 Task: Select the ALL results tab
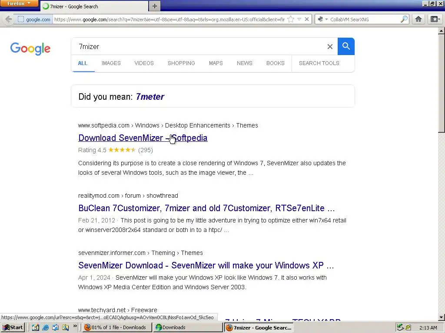point(83,63)
